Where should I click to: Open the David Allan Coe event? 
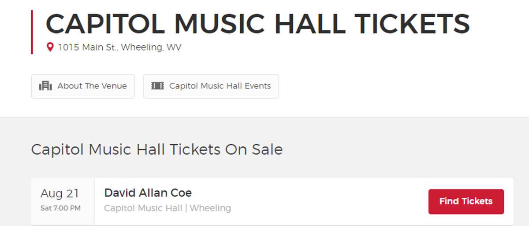[x=148, y=193]
